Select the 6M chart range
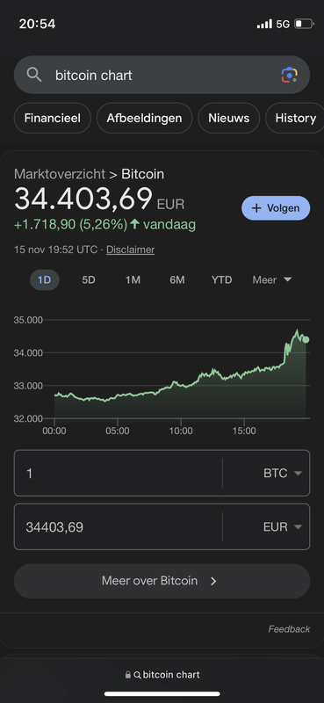The width and height of the screenshot is (324, 703). pyautogui.click(x=177, y=279)
